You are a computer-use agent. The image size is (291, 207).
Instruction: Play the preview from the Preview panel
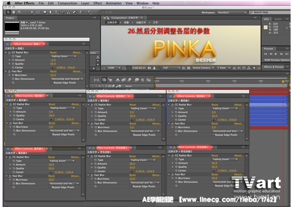pyautogui.click(x=276, y=54)
